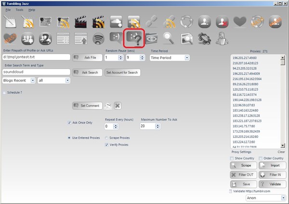
Task: Enable Order Country checkbox
Action: pyautogui.click(x=261, y=158)
